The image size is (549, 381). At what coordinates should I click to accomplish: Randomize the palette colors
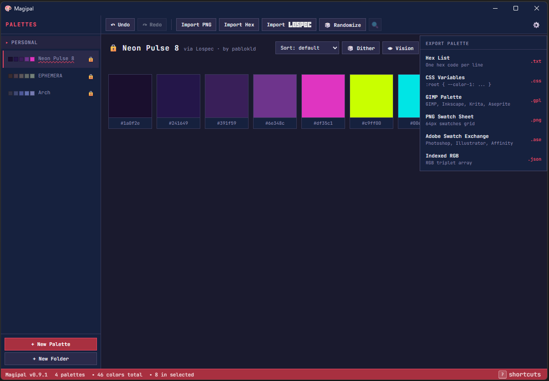342,25
